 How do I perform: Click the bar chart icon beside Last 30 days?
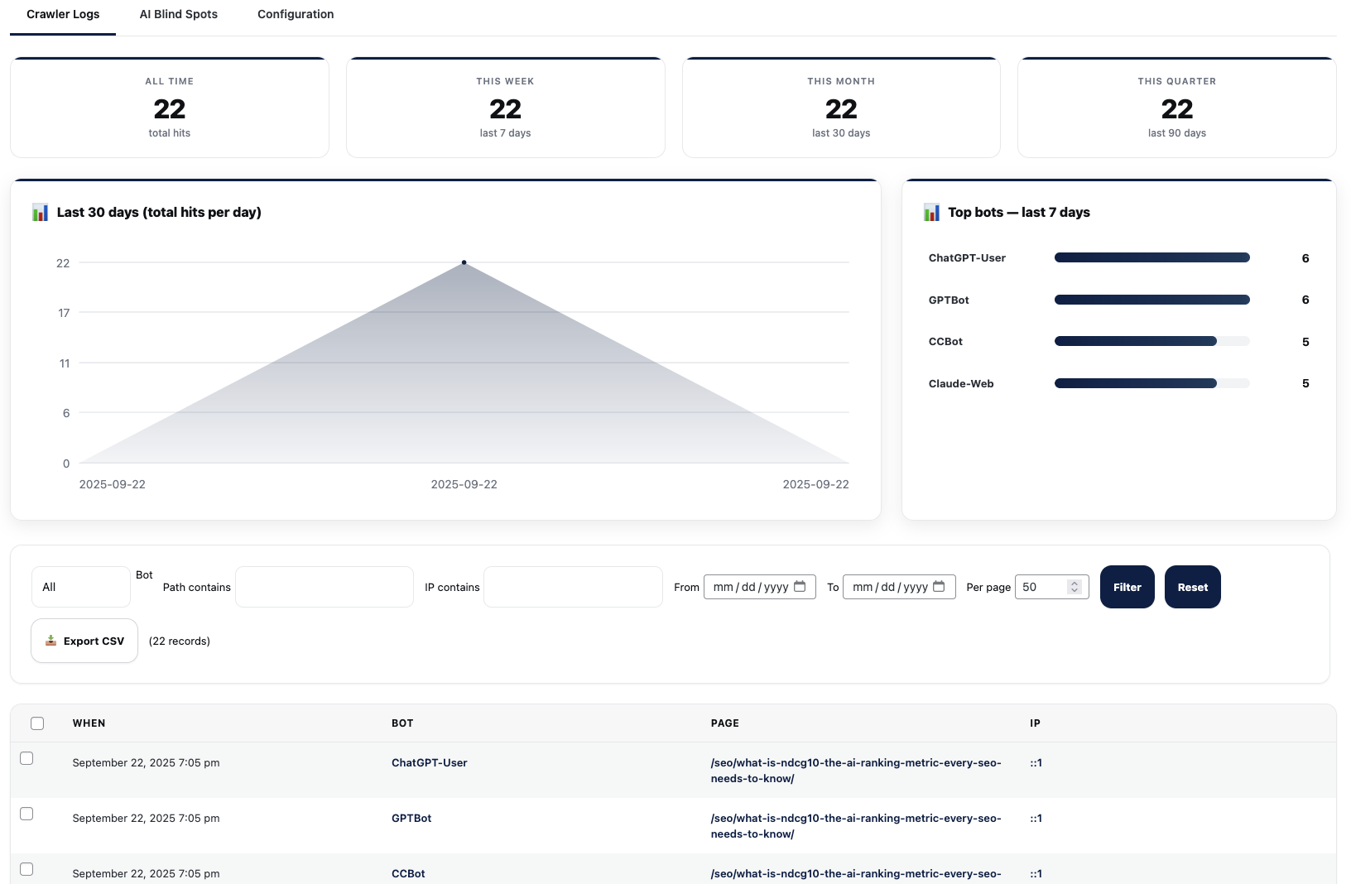40,213
